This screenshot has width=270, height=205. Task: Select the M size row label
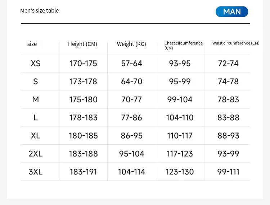[36, 99]
